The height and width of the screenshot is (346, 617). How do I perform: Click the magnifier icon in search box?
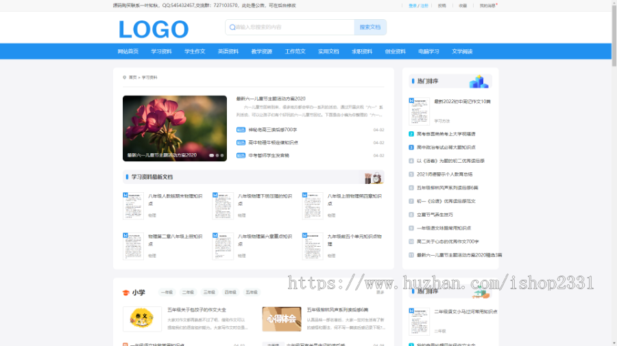(232, 27)
